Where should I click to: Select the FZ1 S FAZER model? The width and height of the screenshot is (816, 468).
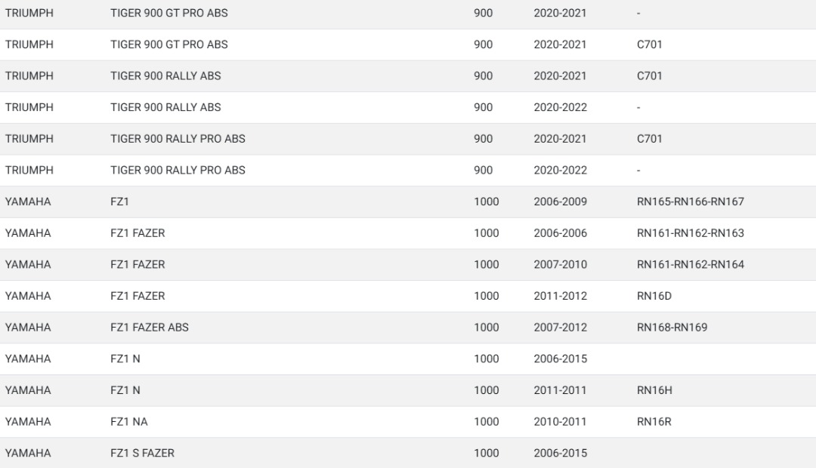tap(142, 454)
